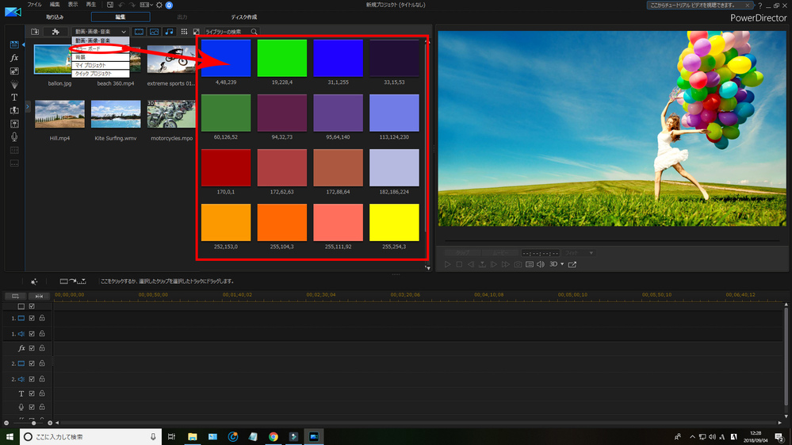
Task: Open the Particle Room icon
Action: pos(14,84)
